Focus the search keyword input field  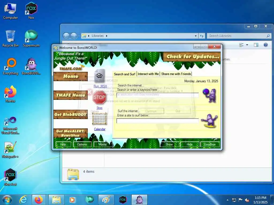click(157, 95)
